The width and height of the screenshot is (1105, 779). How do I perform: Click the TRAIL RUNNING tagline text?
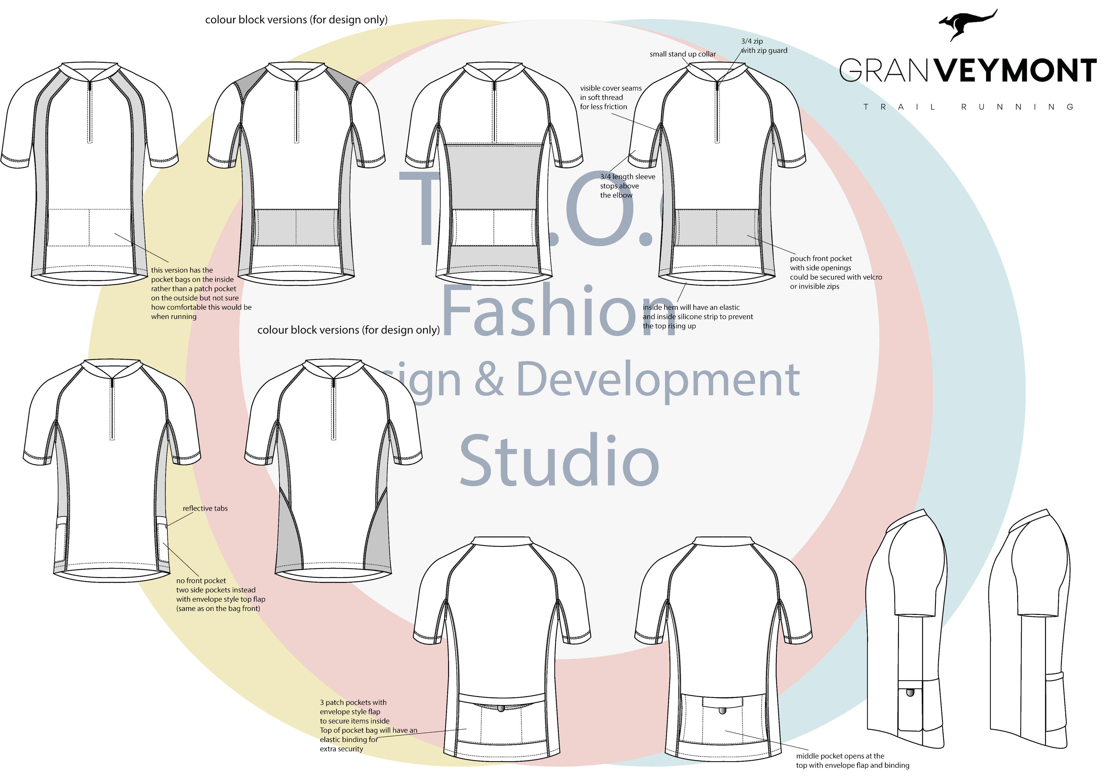tap(967, 107)
